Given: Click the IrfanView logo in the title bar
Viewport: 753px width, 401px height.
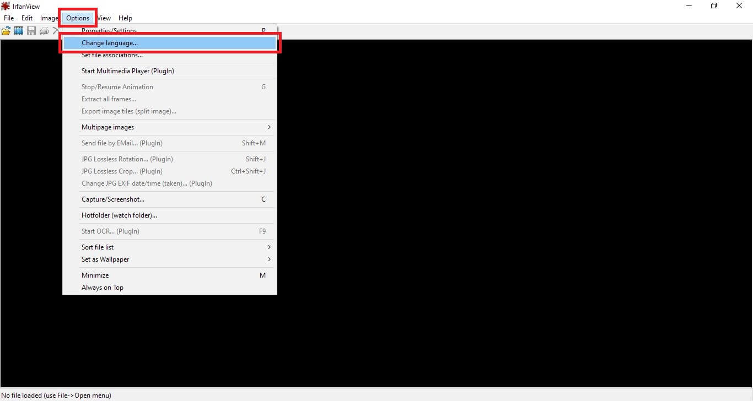Looking at the screenshot, I should pyautogui.click(x=6, y=6).
